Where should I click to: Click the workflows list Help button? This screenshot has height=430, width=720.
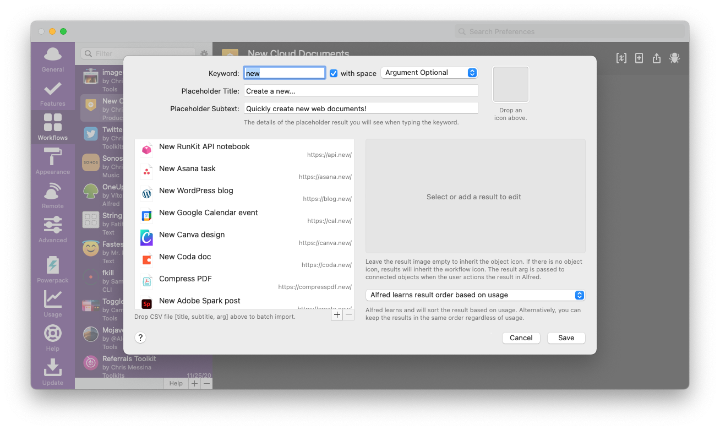coord(176,383)
